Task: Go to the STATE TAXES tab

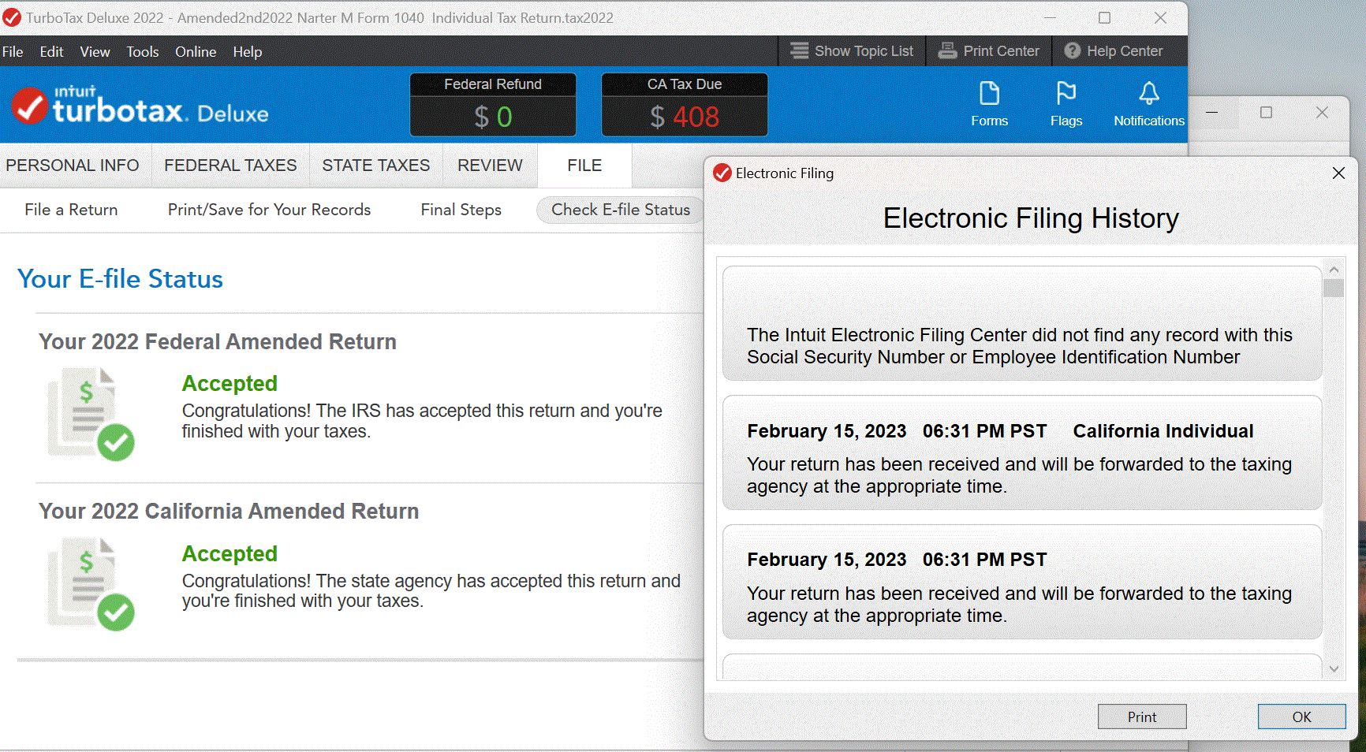Action: 376,166
